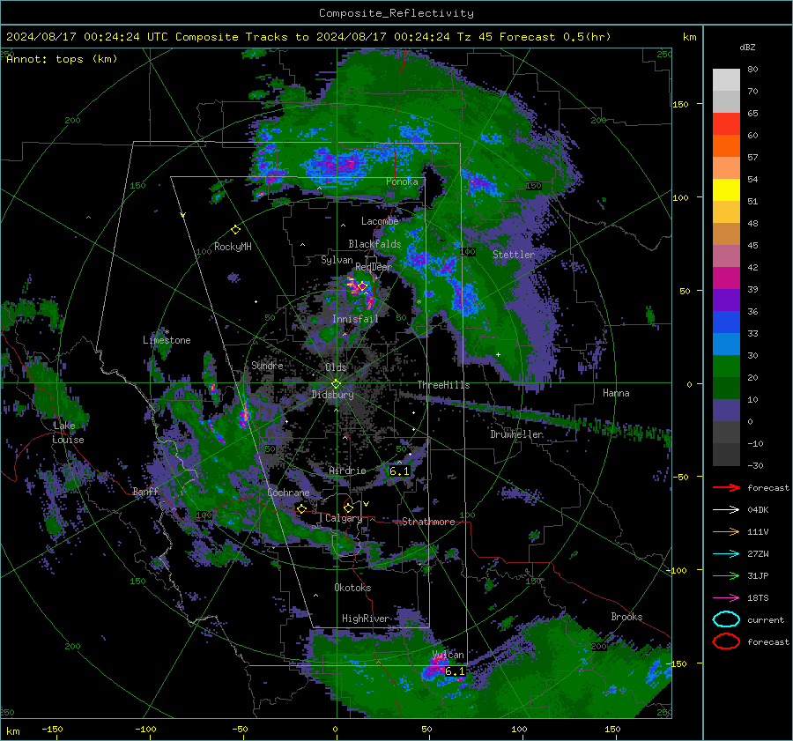This screenshot has height=741, width=793.
Task: Click the magenta 42 dBZ color swatch
Action: tap(726, 278)
